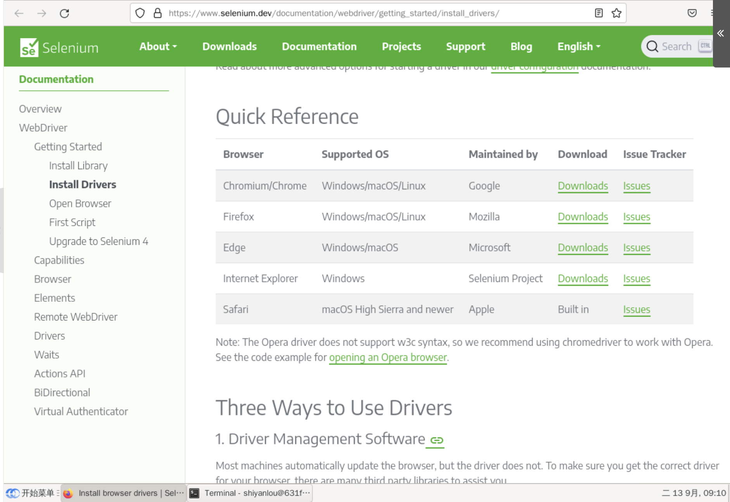This screenshot has width=730, height=502.
Task: Switch to the Terminal taskbar window
Action: pos(250,493)
